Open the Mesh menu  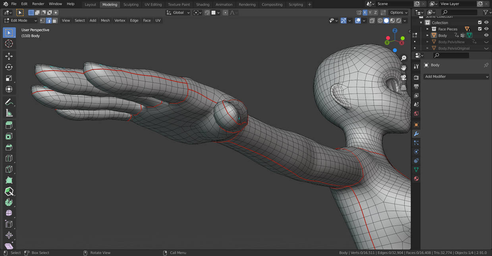(x=105, y=20)
